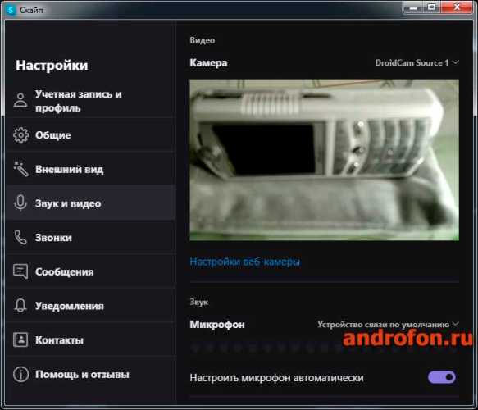Go to Учетная запись и профиль
Screen dimensions: 478x410
click(x=90, y=101)
